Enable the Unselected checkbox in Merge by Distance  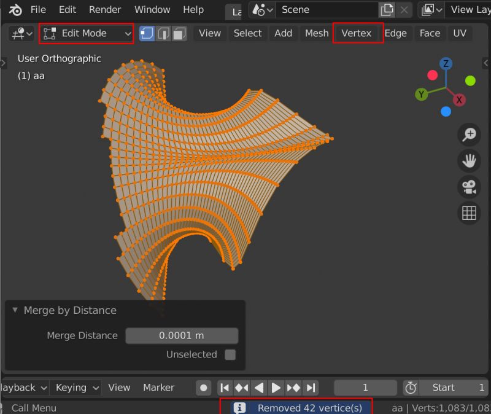[231, 354]
